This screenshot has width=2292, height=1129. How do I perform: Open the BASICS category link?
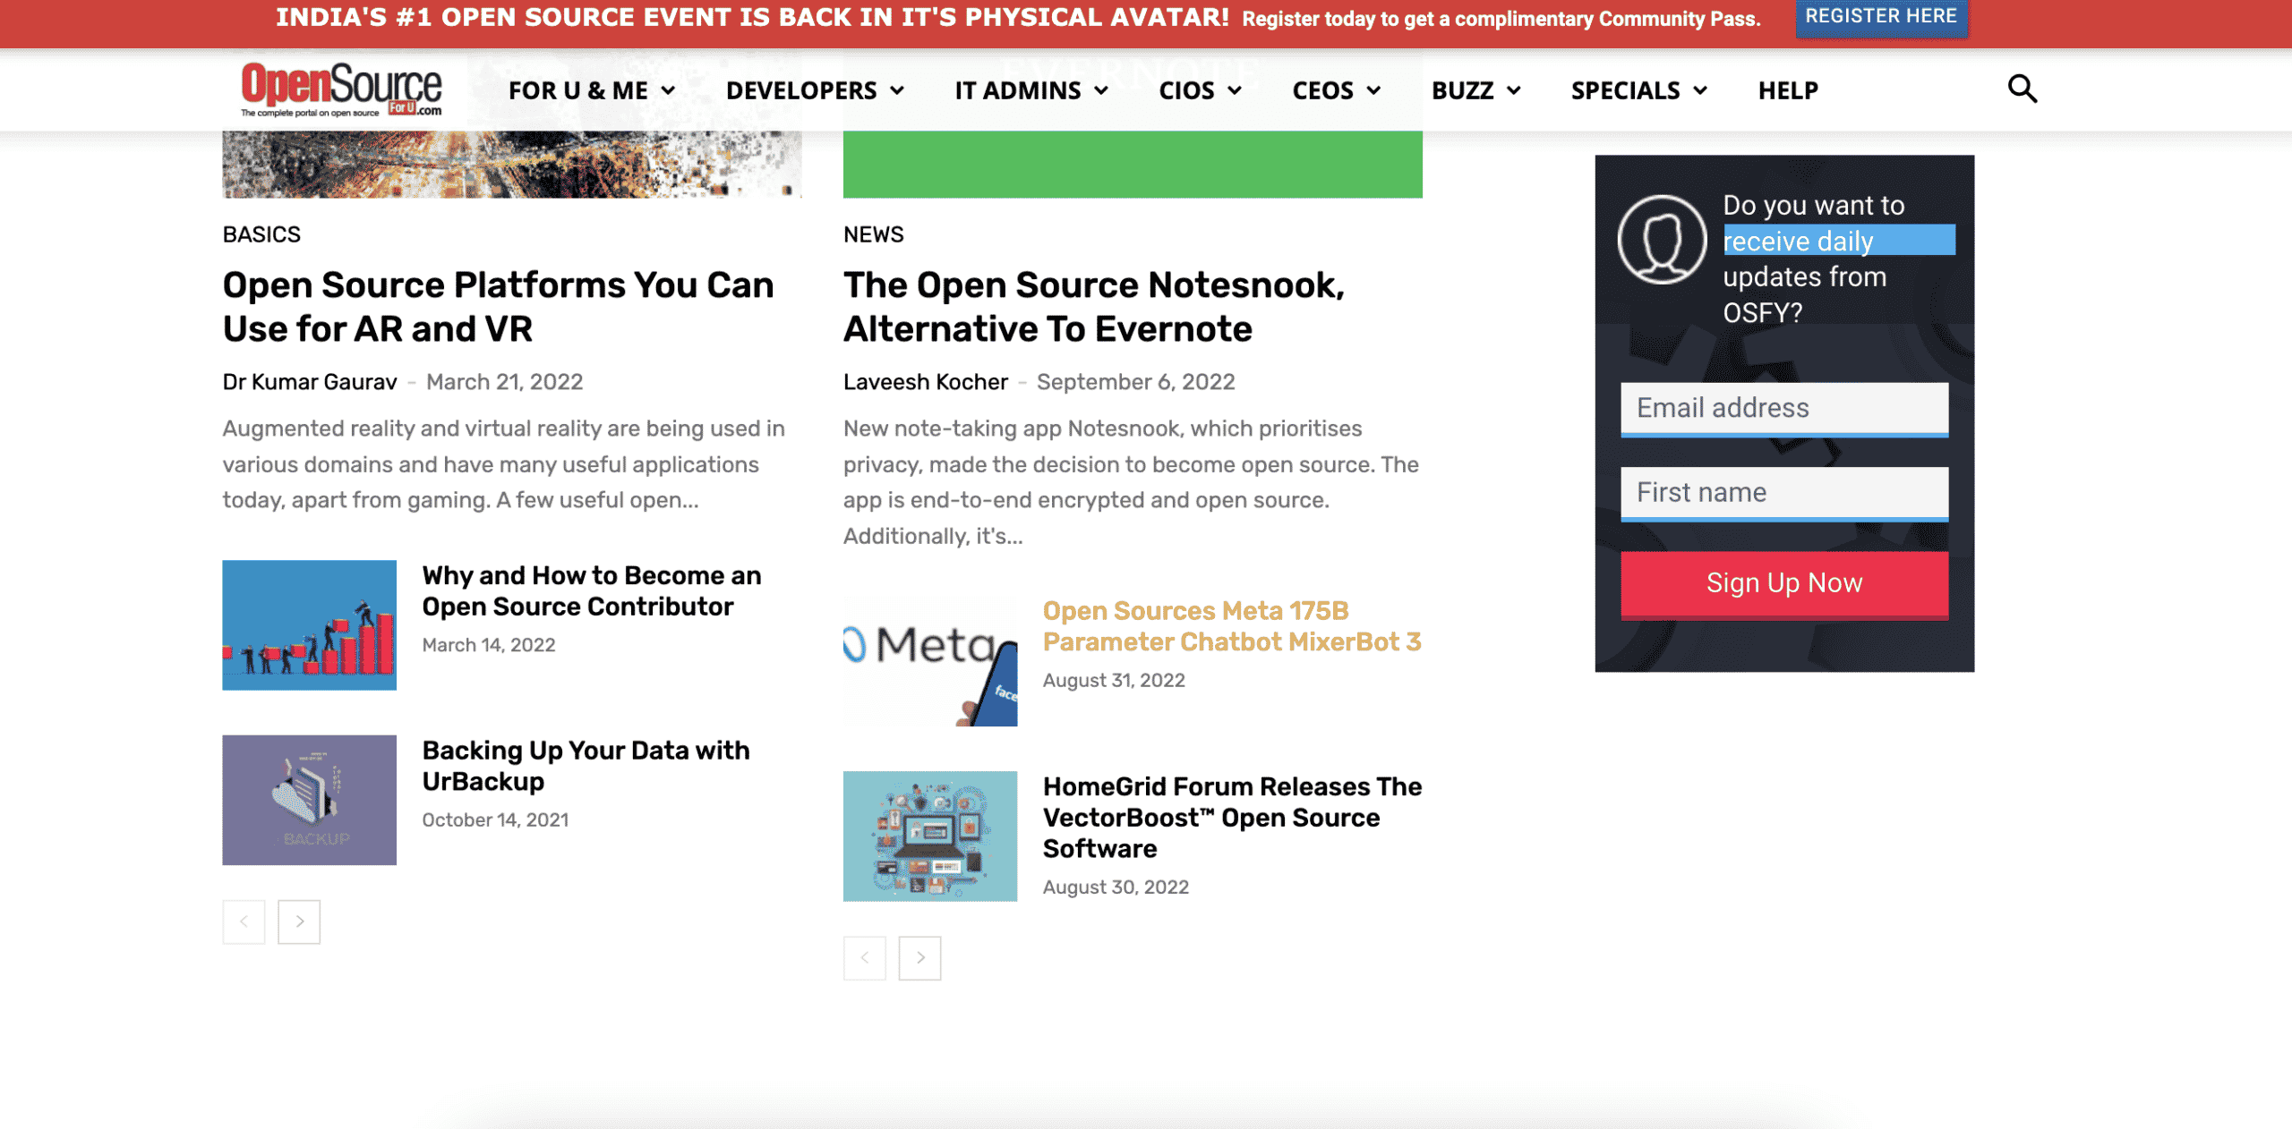[261, 234]
